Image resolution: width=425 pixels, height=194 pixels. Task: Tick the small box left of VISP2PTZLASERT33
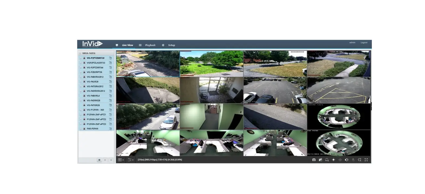click(81, 63)
